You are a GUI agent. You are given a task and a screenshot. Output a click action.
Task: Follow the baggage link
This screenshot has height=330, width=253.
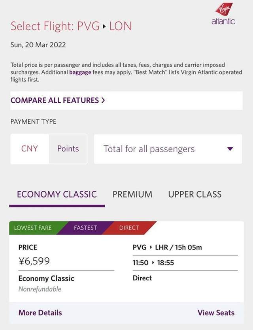[80, 72]
